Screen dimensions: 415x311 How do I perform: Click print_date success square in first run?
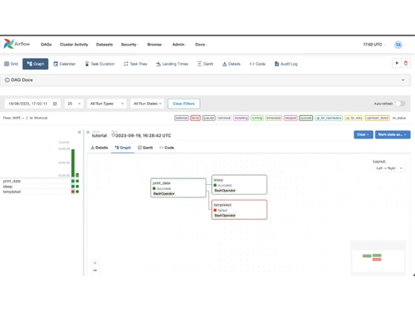(x=73, y=181)
